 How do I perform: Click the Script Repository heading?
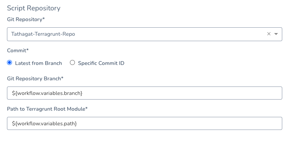point(34,8)
